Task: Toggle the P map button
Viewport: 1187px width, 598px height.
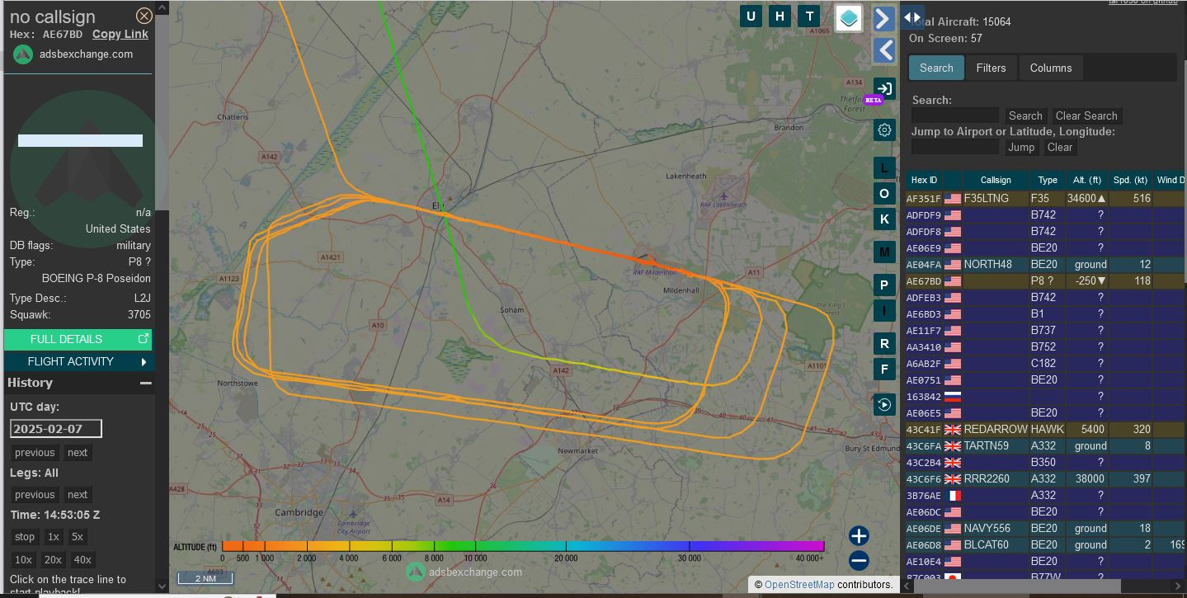Action: click(884, 285)
